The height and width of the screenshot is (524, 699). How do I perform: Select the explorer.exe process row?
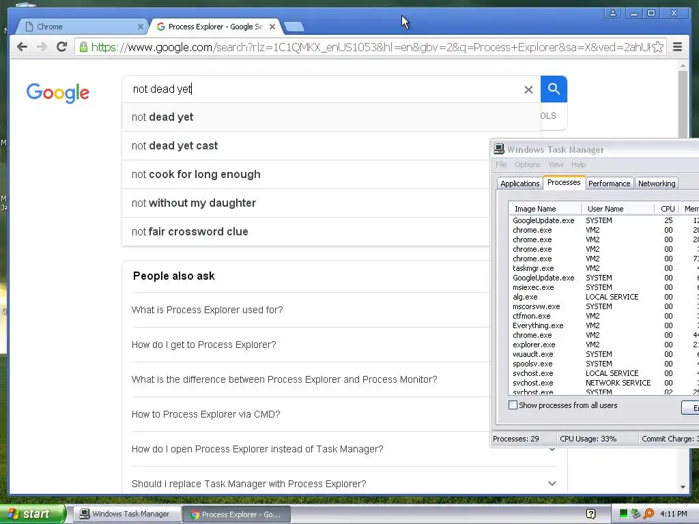coord(603,345)
